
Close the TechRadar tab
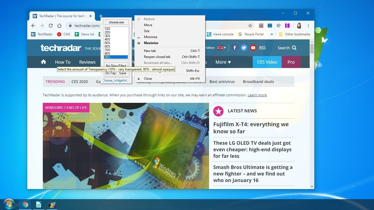91,16
